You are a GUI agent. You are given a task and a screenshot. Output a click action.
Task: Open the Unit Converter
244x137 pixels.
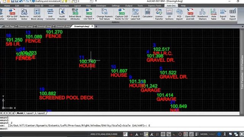point(50,14)
